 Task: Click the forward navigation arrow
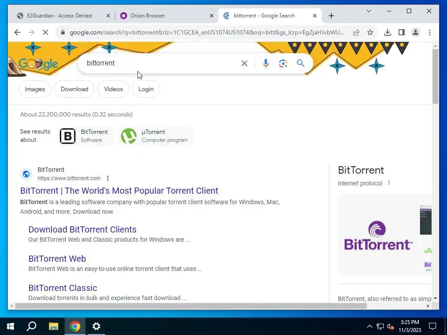[x=31, y=32]
